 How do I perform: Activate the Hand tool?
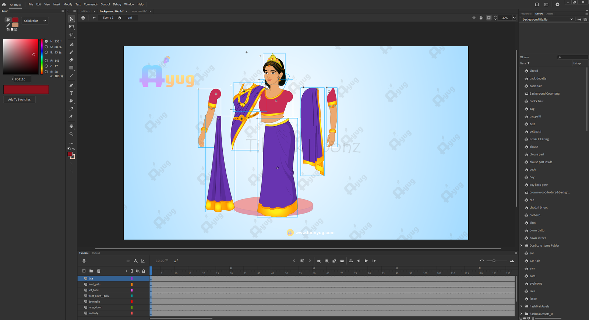71,126
